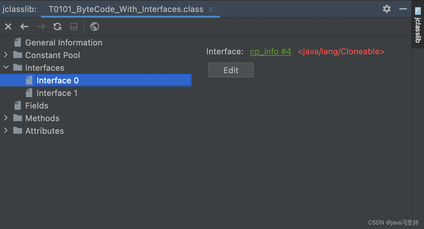Save changes with the floppy disk icon
Image resolution: width=424 pixels, height=229 pixels.
(x=74, y=26)
